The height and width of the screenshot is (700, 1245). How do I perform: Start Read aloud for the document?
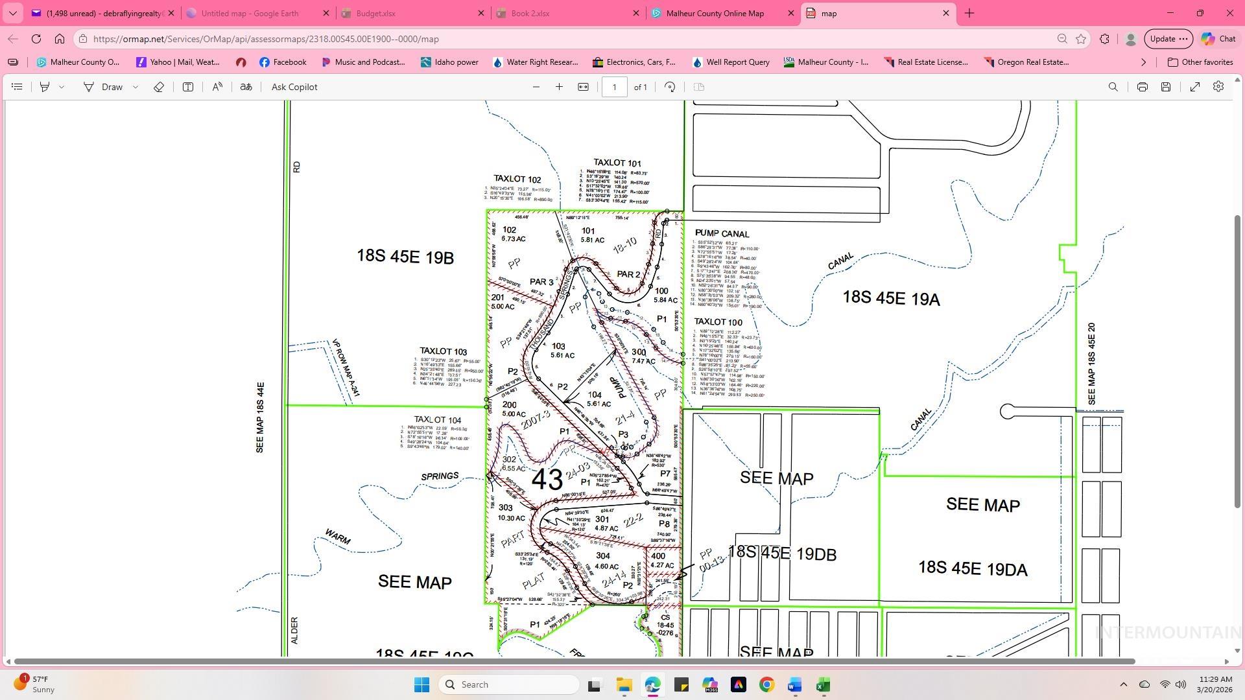pos(217,86)
